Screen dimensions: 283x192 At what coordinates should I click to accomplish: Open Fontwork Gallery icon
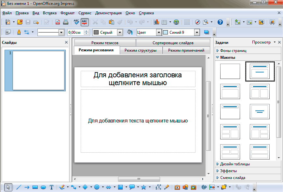[177, 187]
